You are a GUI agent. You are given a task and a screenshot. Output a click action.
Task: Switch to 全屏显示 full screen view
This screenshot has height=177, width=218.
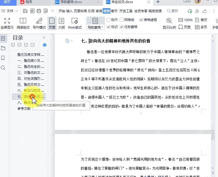[x=7, y=23]
